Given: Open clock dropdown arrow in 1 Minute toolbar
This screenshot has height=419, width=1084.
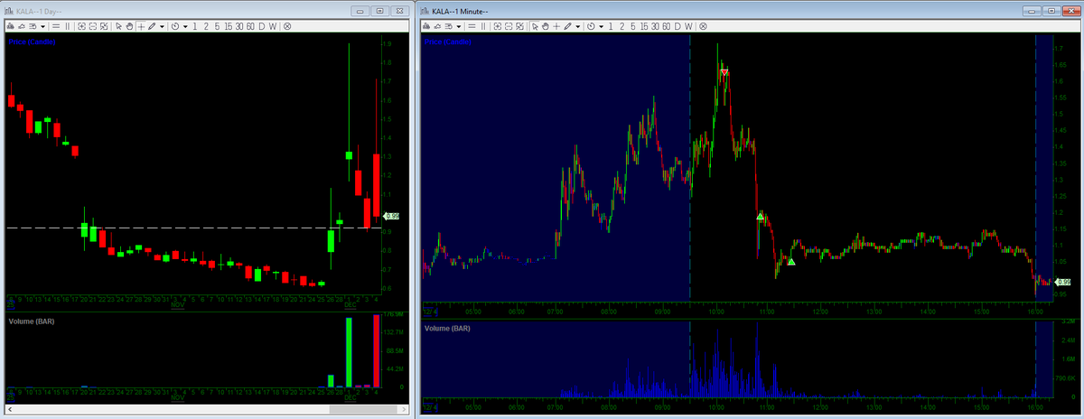Looking at the screenshot, I should [x=602, y=26].
